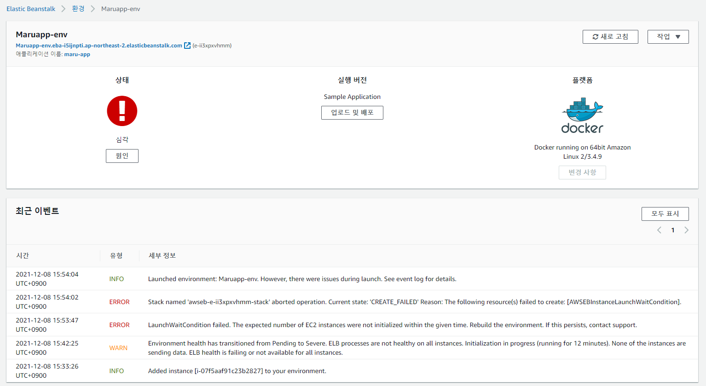
Task: Click the timestamp 2021-12-08 15:54:04
Action: tap(47, 279)
